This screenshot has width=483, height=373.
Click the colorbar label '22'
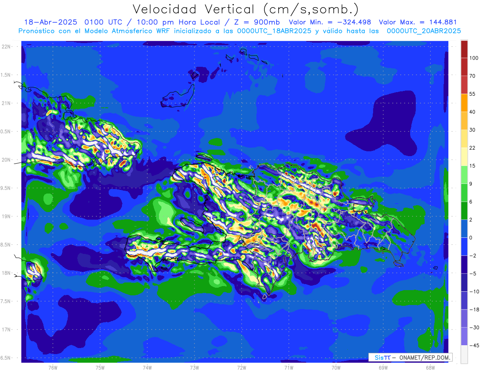(x=473, y=148)
